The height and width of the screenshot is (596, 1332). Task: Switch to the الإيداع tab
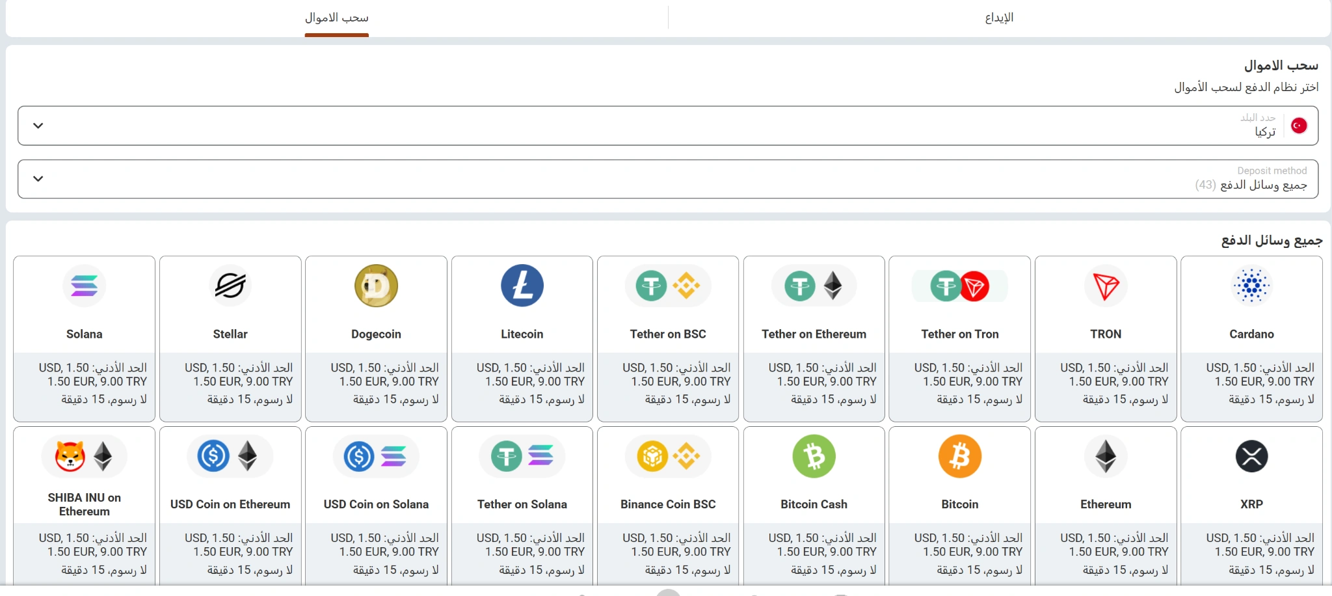[999, 18]
